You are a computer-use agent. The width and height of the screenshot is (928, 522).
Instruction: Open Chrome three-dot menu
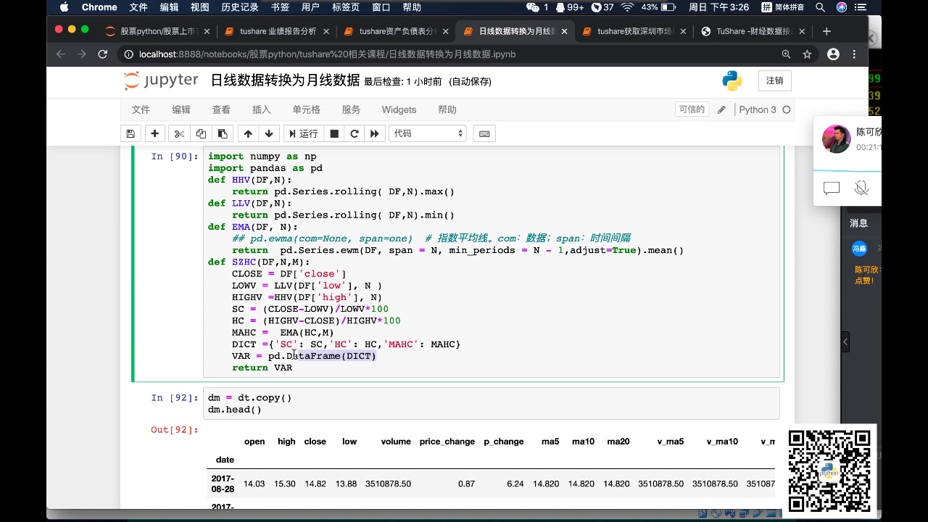point(855,54)
